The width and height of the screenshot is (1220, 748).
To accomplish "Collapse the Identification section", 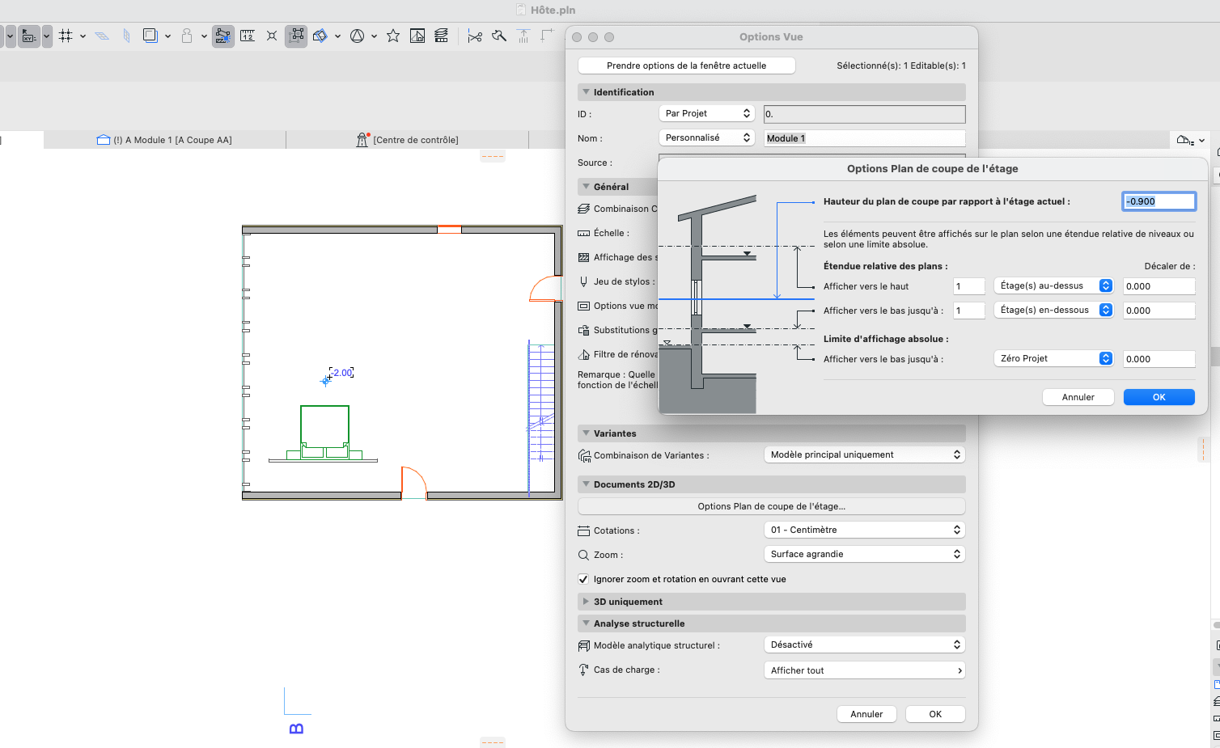I will coord(586,92).
